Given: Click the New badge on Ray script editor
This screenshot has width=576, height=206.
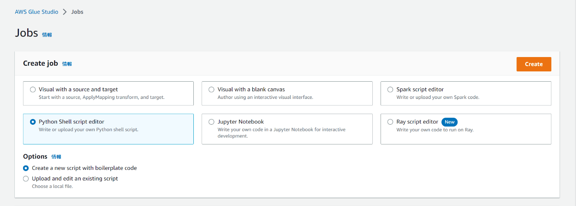Looking at the screenshot, I should 449,122.
